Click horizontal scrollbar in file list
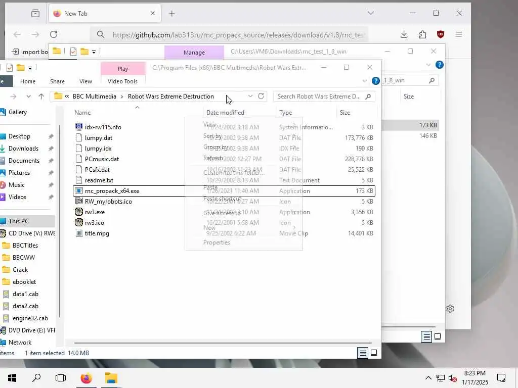 point(223,343)
